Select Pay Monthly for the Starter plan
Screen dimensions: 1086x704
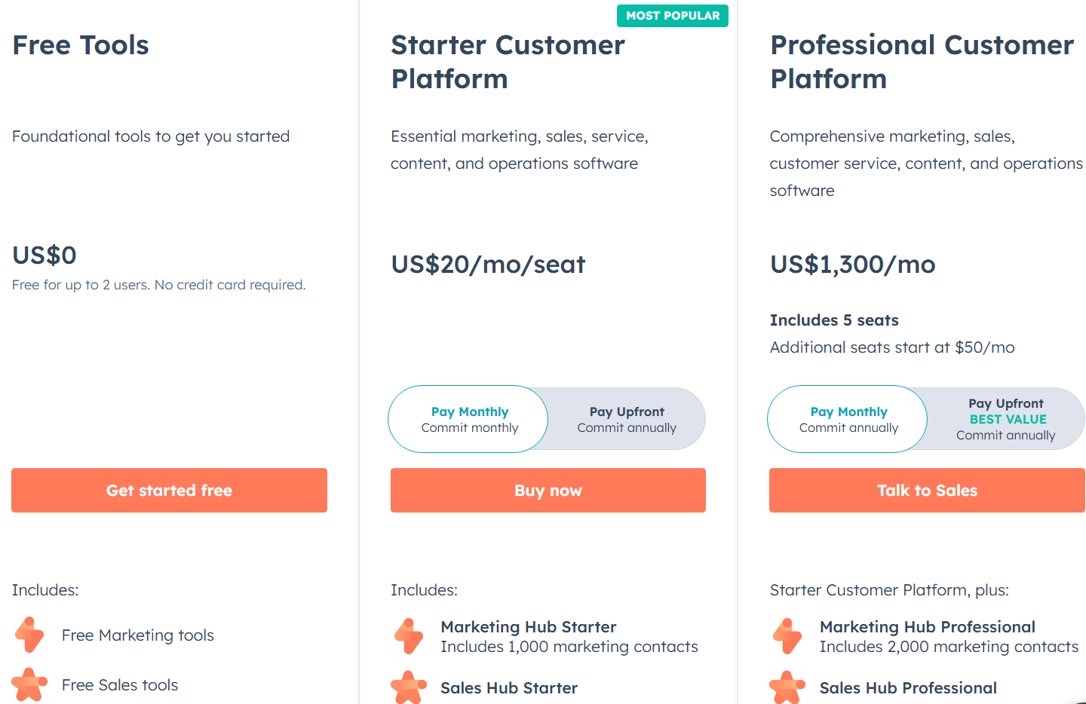click(x=469, y=419)
